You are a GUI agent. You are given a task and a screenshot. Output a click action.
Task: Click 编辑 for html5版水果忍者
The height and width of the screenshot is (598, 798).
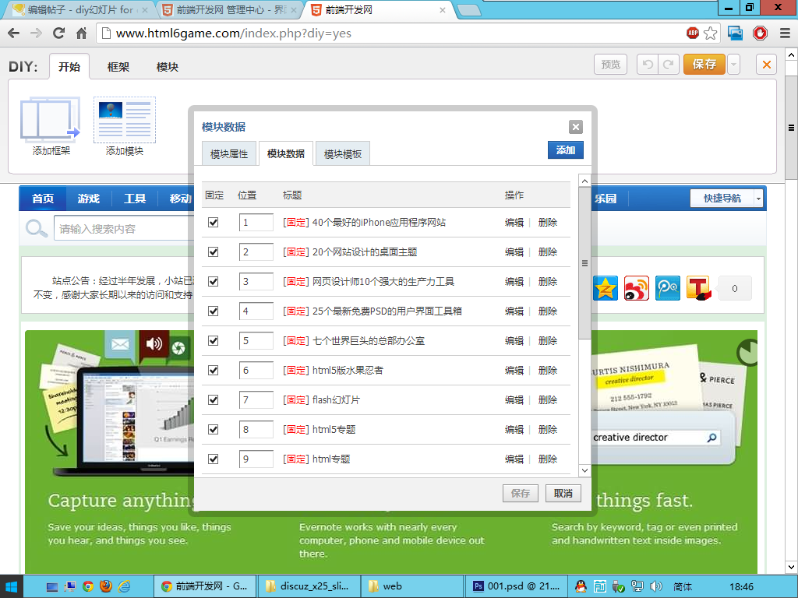[x=514, y=370]
